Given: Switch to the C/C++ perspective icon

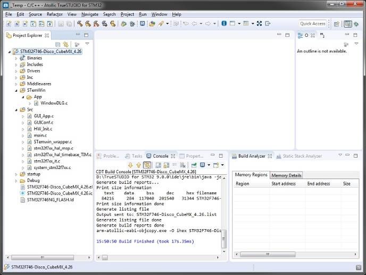Looking at the screenshot, I should coord(348,23).
